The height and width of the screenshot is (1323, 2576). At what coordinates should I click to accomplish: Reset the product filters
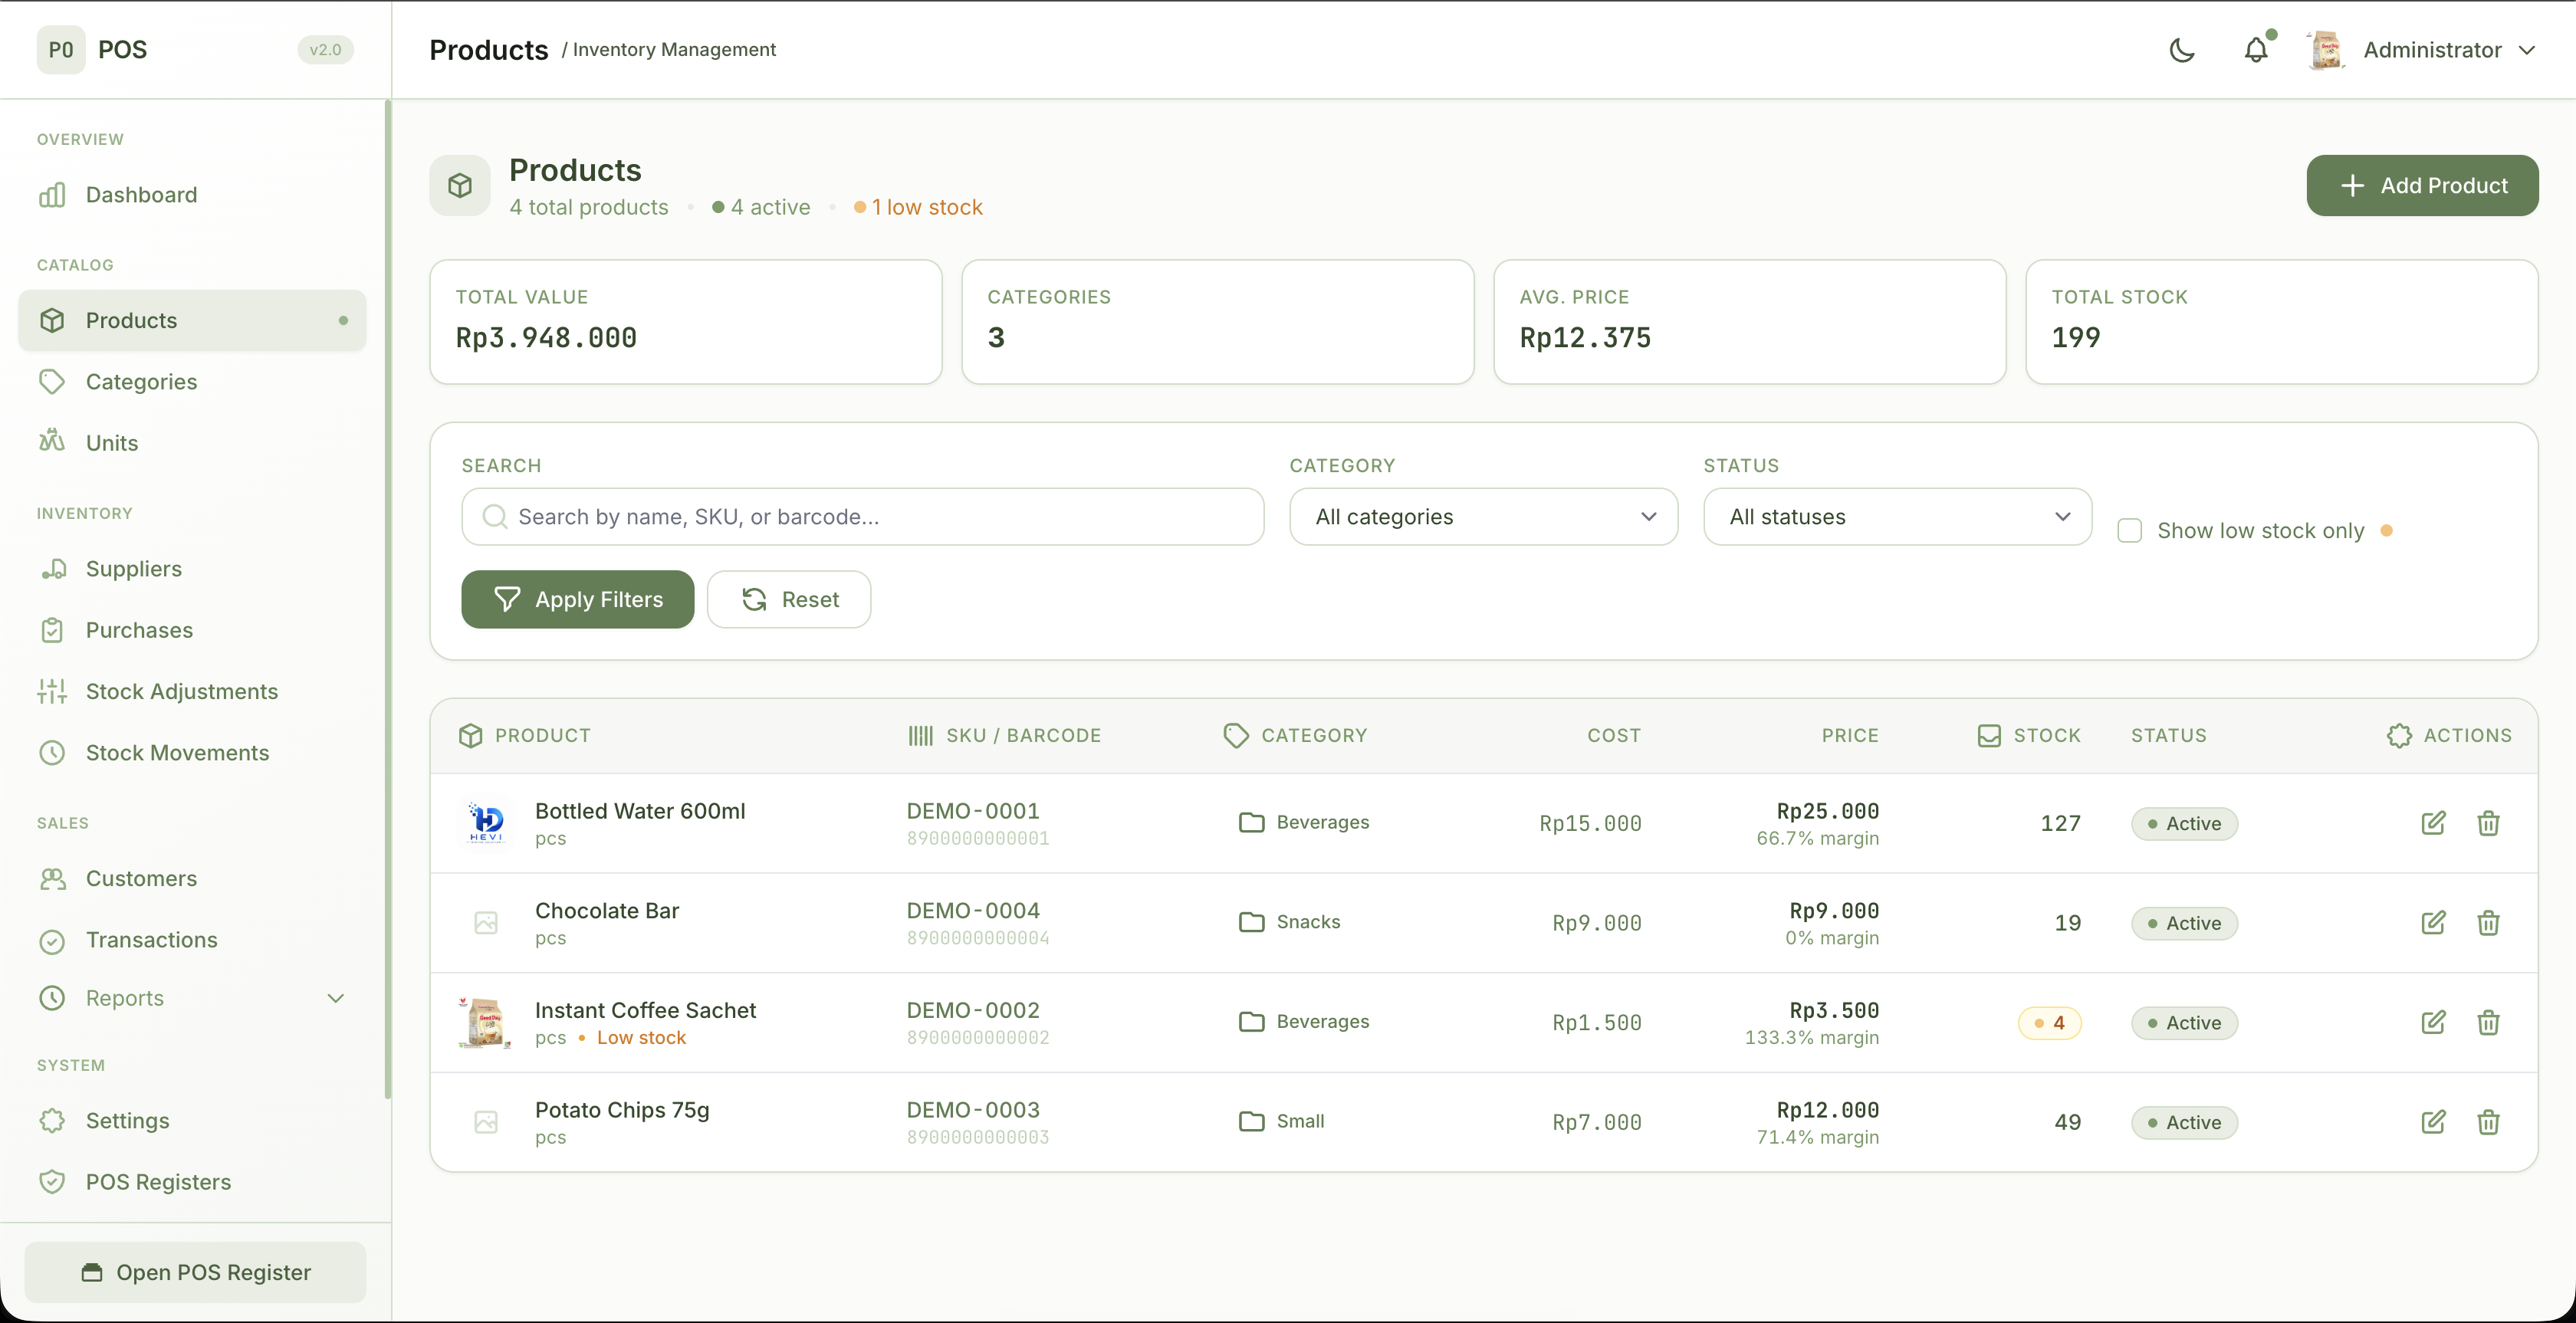[x=789, y=600]
